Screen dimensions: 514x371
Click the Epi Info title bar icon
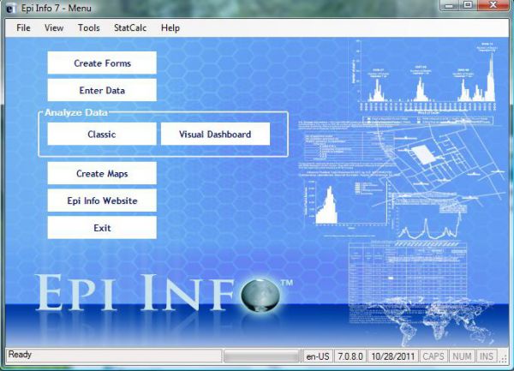(x=11, y=9)
